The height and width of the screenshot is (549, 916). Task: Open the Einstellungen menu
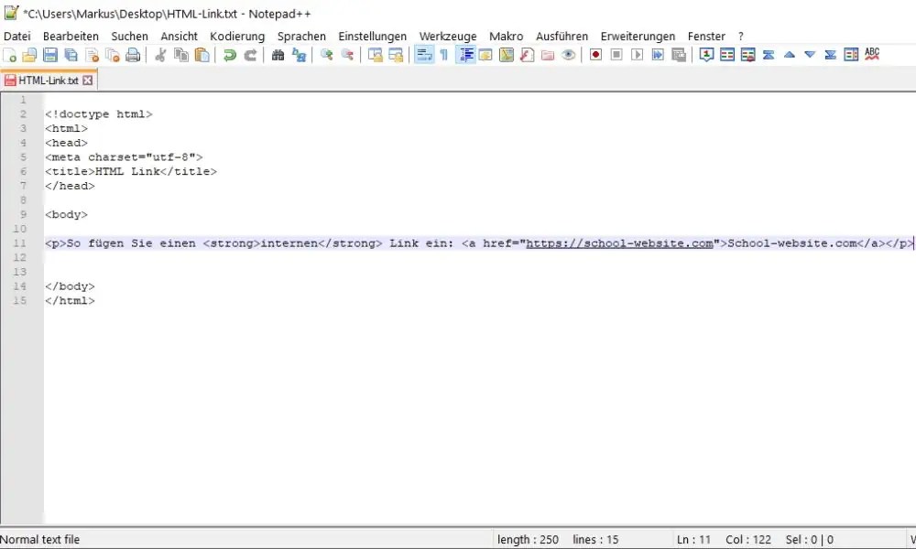click(372, 37)
